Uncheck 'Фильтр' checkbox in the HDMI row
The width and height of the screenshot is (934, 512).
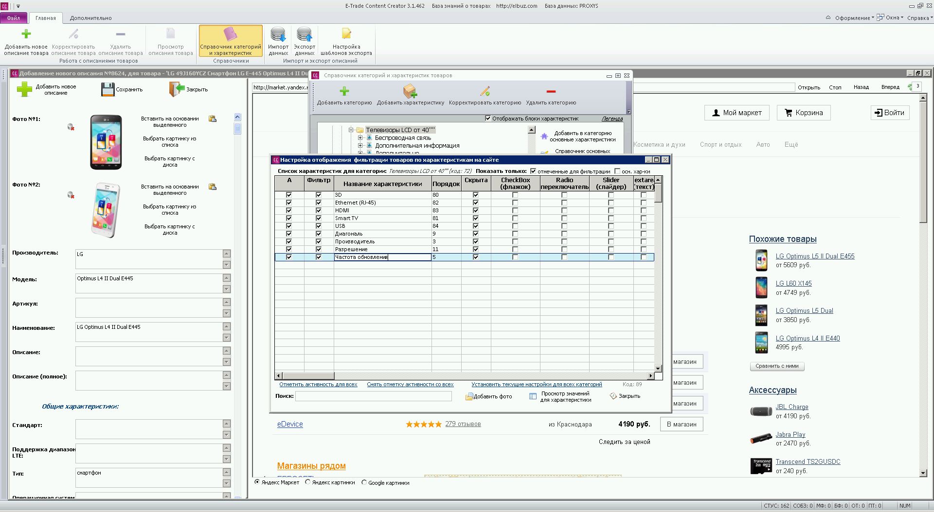319,210
